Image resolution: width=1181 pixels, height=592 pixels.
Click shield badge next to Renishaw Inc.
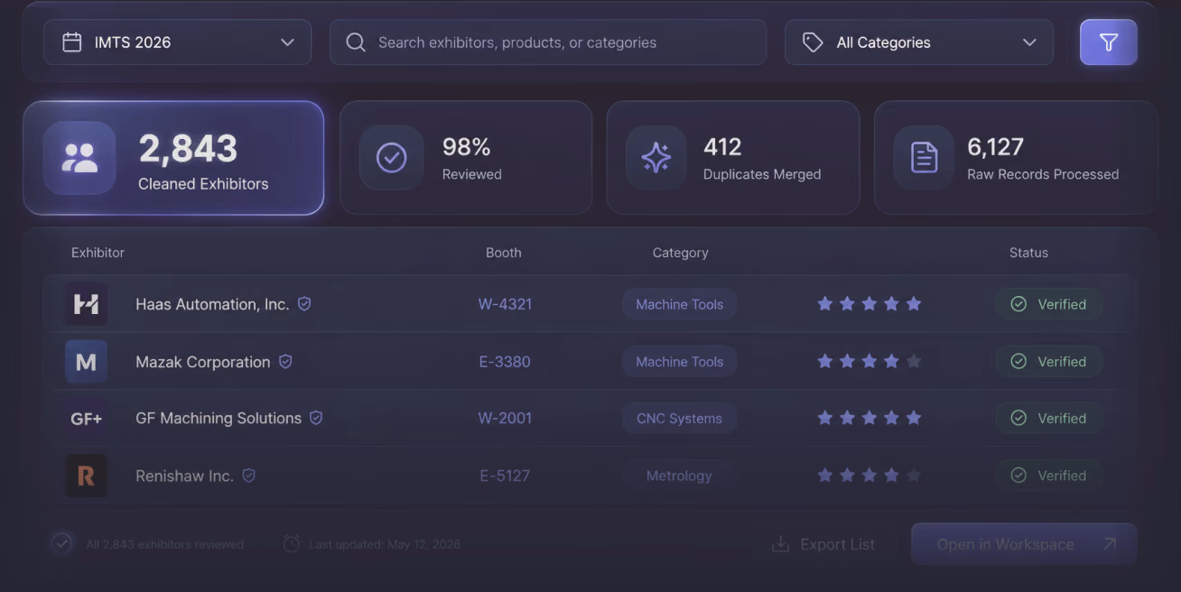coord(248,475)
